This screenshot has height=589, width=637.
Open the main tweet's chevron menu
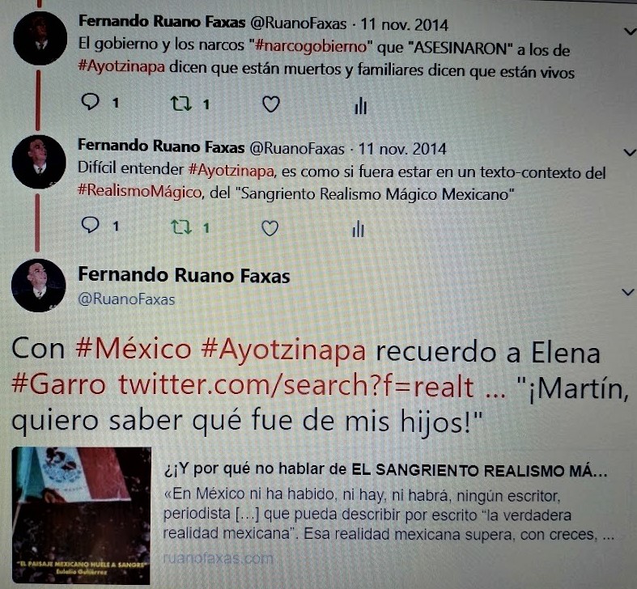tap(628, 292)
